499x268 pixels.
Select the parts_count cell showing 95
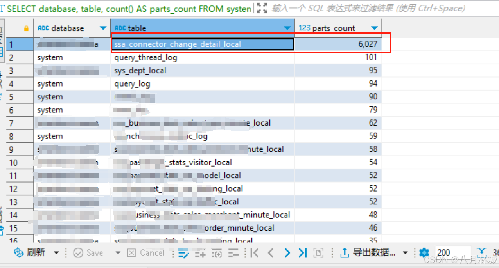coord(338,71)
